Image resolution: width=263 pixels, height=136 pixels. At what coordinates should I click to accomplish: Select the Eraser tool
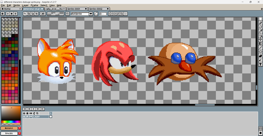point(260,27)
